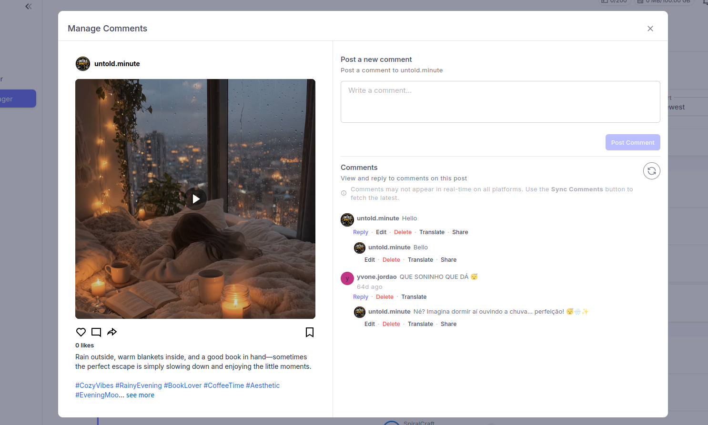
Task: Collapse the sidebar with the double chevron
Action: point(29,7)
